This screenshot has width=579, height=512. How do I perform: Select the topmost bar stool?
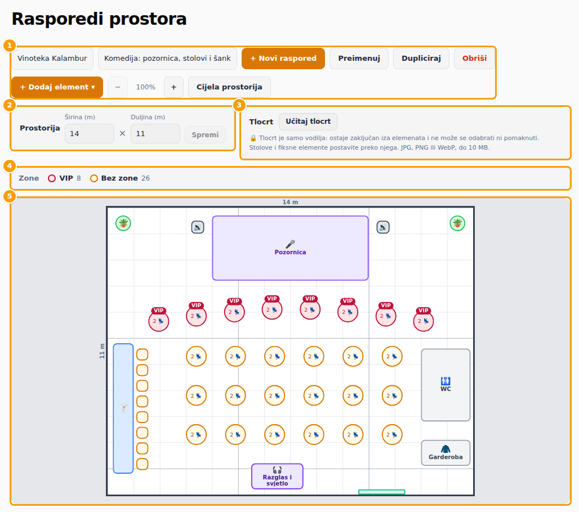[142, 354]
